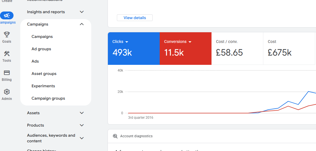Select the Cost / conv. metric card

pos(237,49)
